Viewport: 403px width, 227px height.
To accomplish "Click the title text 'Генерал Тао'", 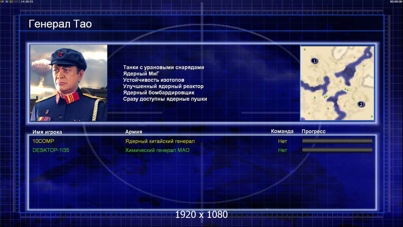I will tap(60, 24).
